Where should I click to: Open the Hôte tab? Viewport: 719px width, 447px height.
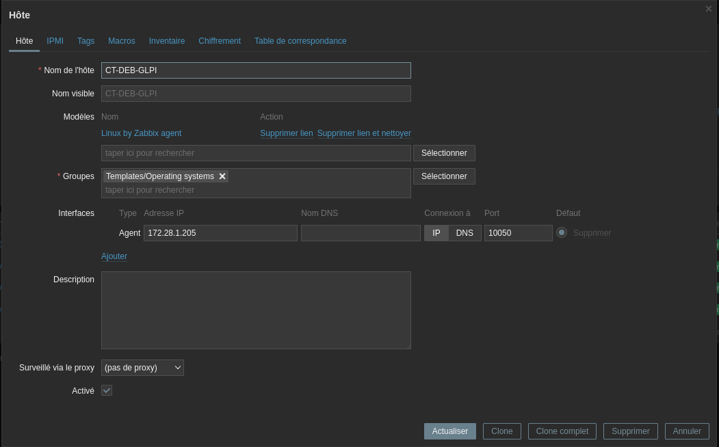point(25,41)
